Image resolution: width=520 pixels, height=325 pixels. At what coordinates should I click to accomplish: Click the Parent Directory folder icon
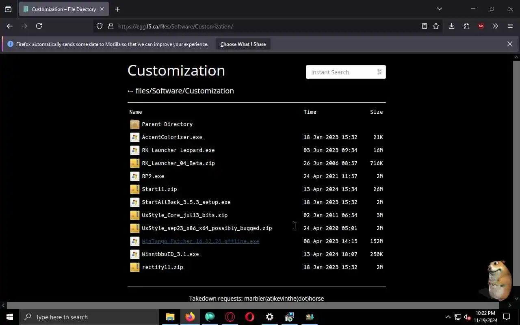pyautogui.click(x=135, y=124)
